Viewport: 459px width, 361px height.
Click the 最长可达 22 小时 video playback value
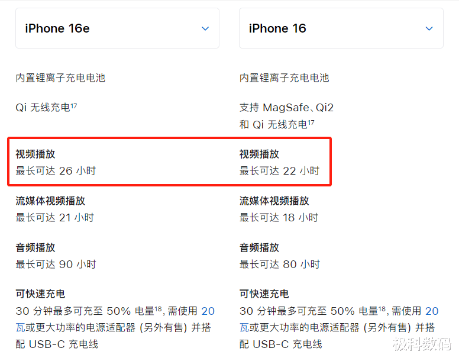[280, 170]
